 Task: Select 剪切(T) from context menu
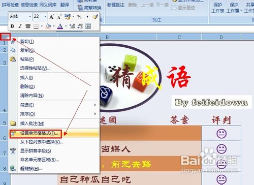[54, 41]
